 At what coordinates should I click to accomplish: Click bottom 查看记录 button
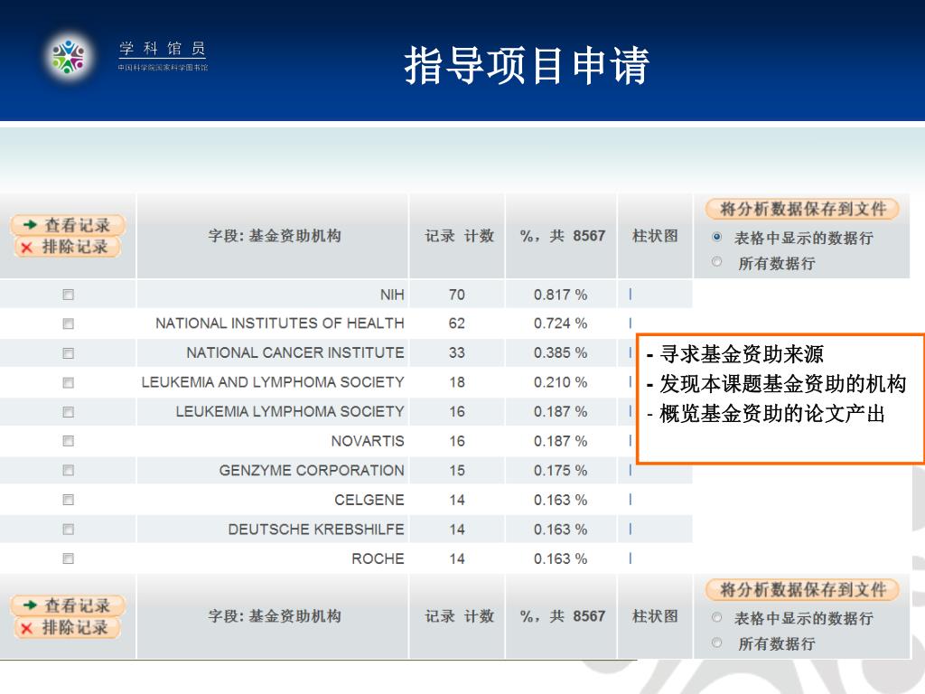67,605
